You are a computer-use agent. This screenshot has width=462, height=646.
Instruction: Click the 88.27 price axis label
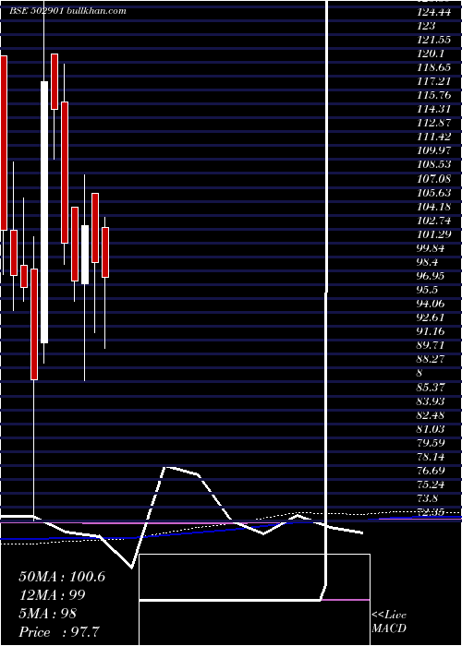coord(431,359)
